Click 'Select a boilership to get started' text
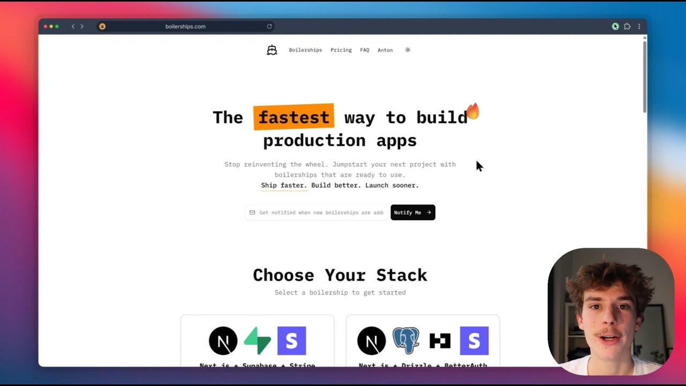 click(x=340, y=293)
